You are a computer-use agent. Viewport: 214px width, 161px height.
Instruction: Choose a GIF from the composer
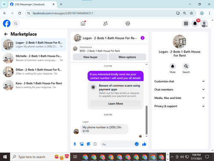click(95, 144)
